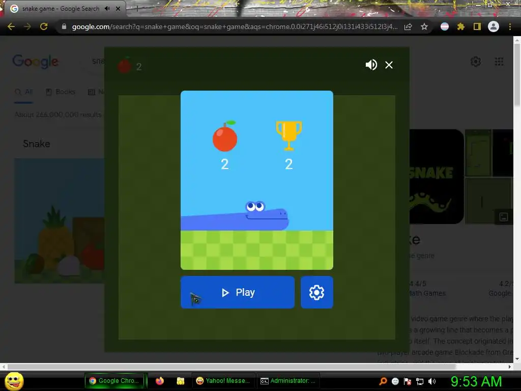Open the Google apps grid

click(x=499, y=62)
